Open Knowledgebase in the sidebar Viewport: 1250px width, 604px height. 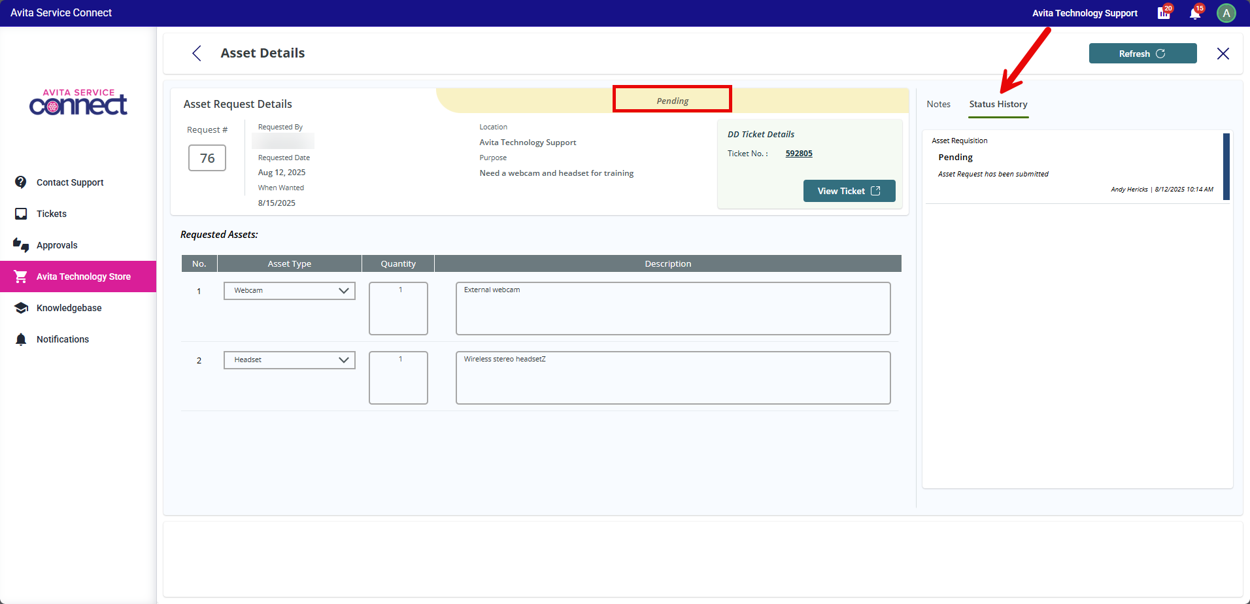click(x=78, y=308)
